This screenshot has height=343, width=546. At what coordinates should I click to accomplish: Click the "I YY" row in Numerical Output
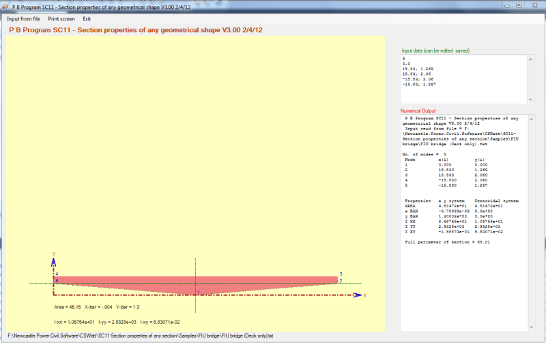tap(452, 226)
